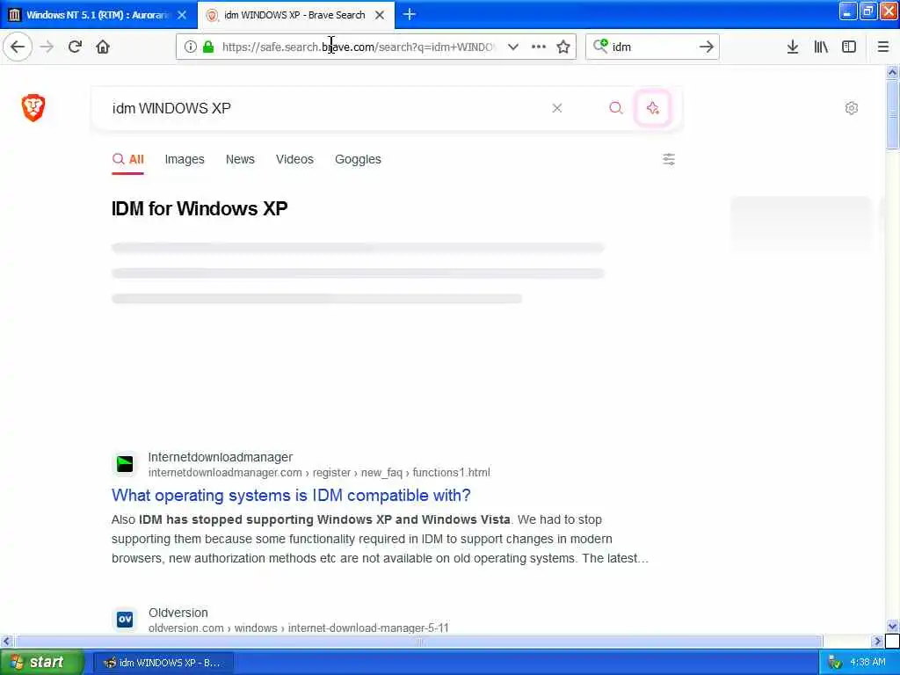Screen dimensions: 900x675
Task: Open the browser home page
Action: click(103, 47)
